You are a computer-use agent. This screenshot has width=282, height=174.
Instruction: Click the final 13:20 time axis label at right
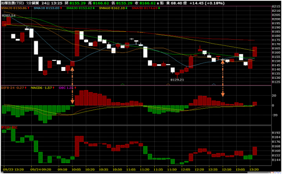(254, 170)
